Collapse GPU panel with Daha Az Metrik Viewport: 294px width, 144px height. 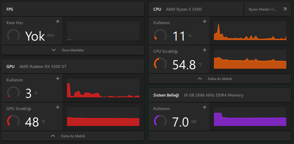[x=73, y=136]
